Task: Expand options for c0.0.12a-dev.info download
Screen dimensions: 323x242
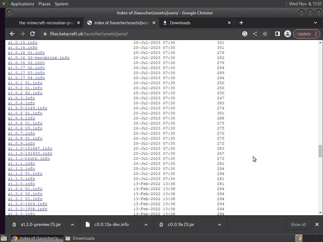Action: (146, 225)
